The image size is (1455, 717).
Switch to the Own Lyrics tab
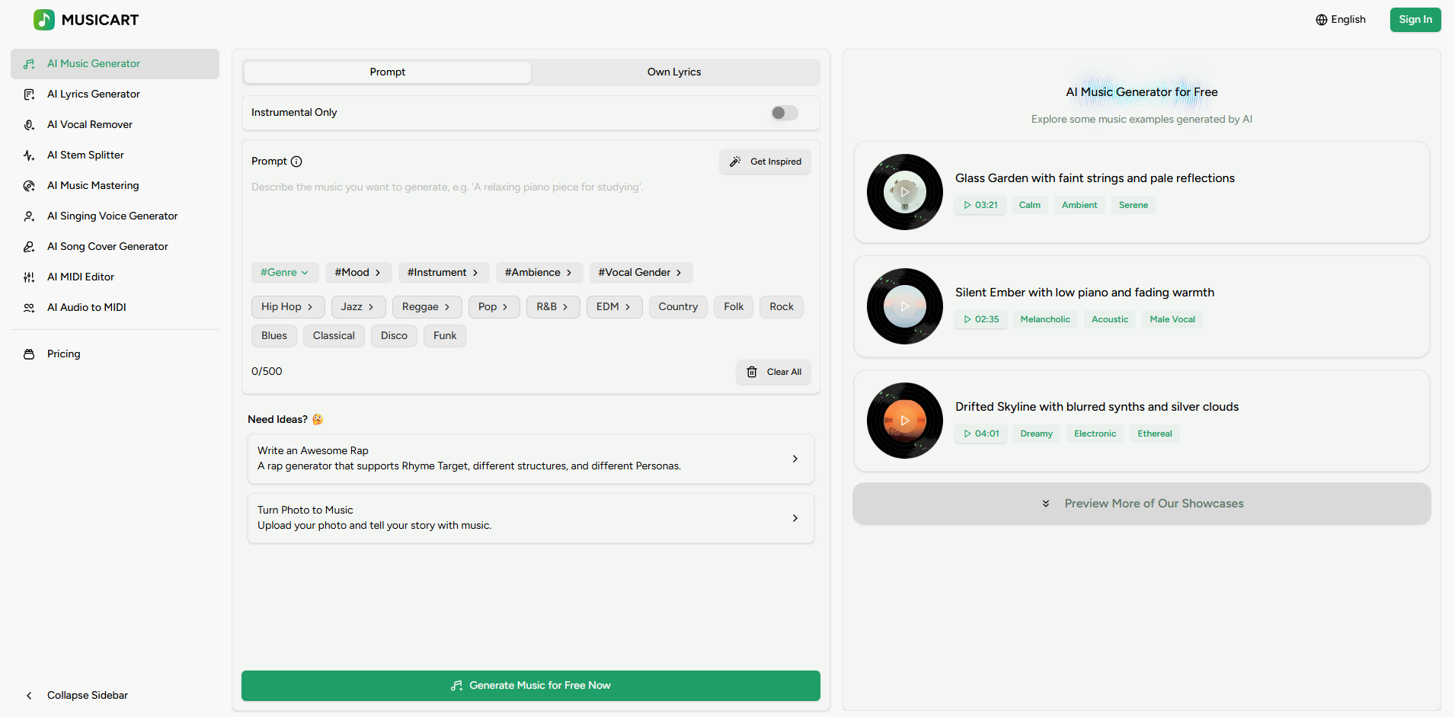click(673, 72)
